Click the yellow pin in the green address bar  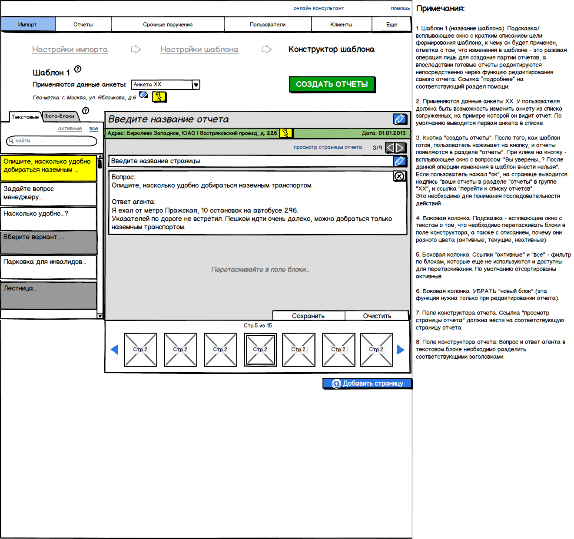point(285,133)
